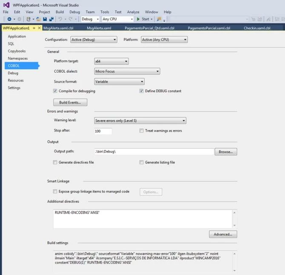
Task: Toggle Compile for debugging checkbox
Action: (55, 91)
